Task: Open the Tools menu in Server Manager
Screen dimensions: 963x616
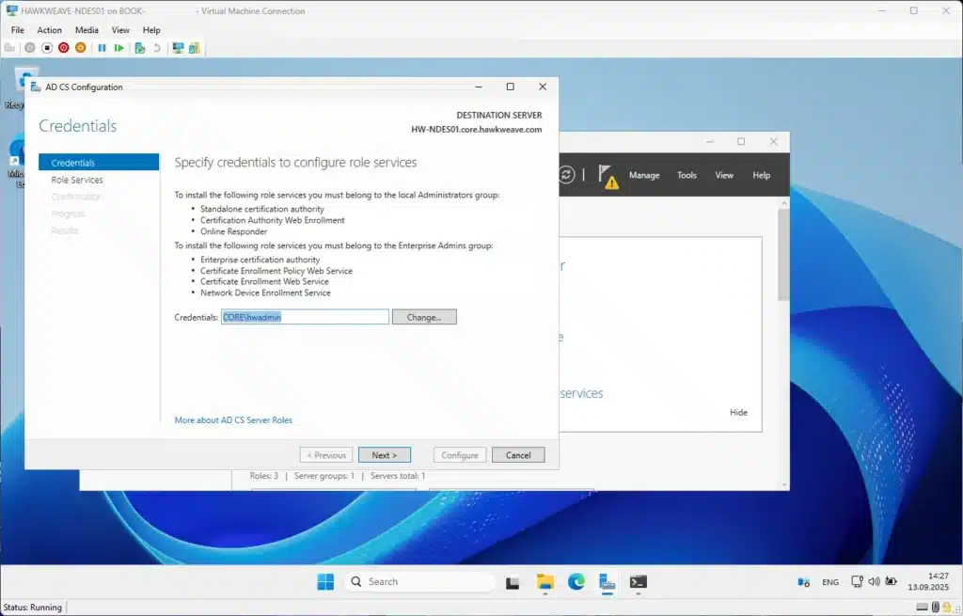Action: (x=687, y=175)
